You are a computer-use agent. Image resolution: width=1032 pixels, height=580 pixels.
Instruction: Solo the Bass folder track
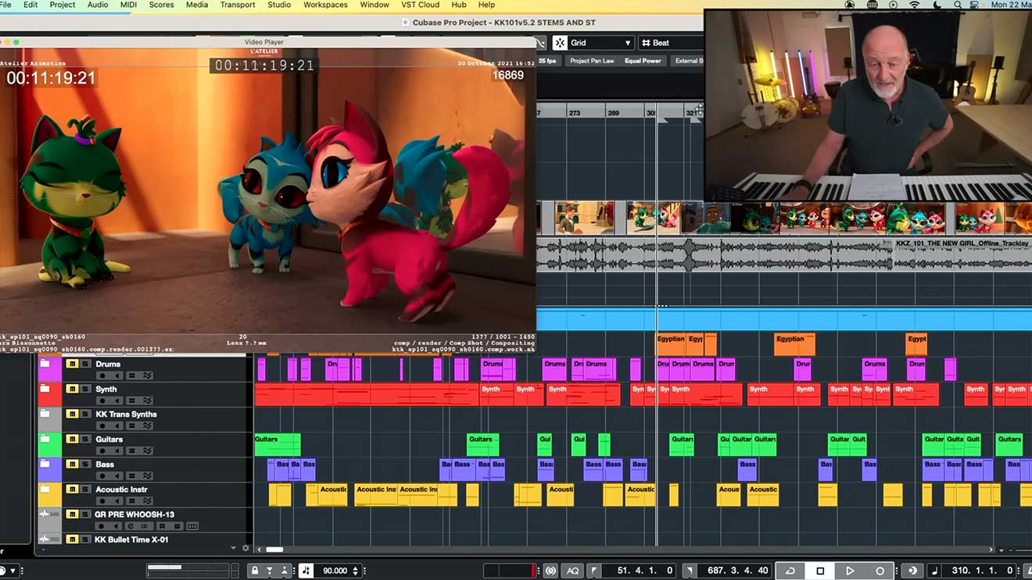pos(85,464)
